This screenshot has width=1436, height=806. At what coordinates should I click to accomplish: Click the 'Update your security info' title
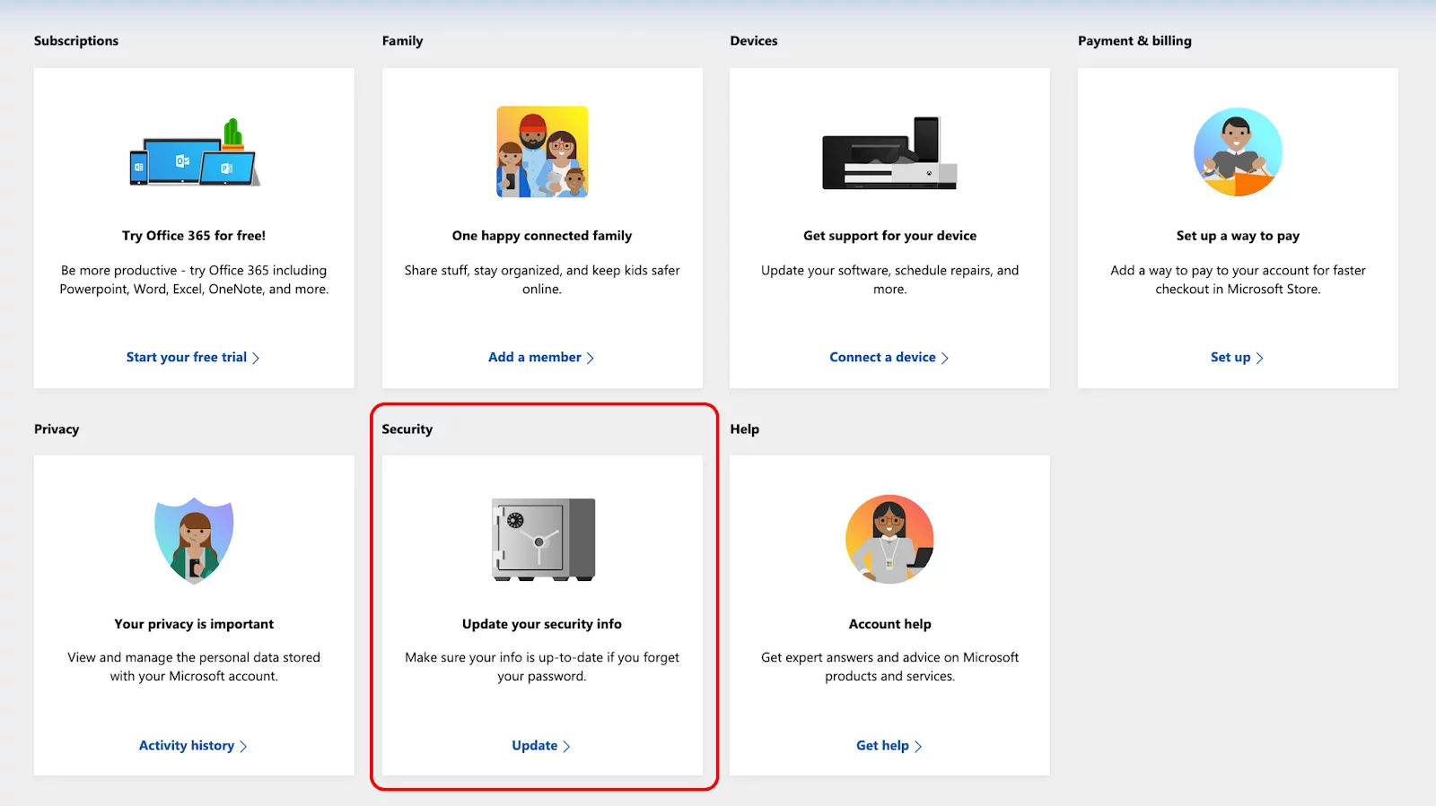click(x=542, y=624)
